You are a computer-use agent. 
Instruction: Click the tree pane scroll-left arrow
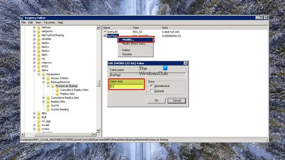coord(23,134)
